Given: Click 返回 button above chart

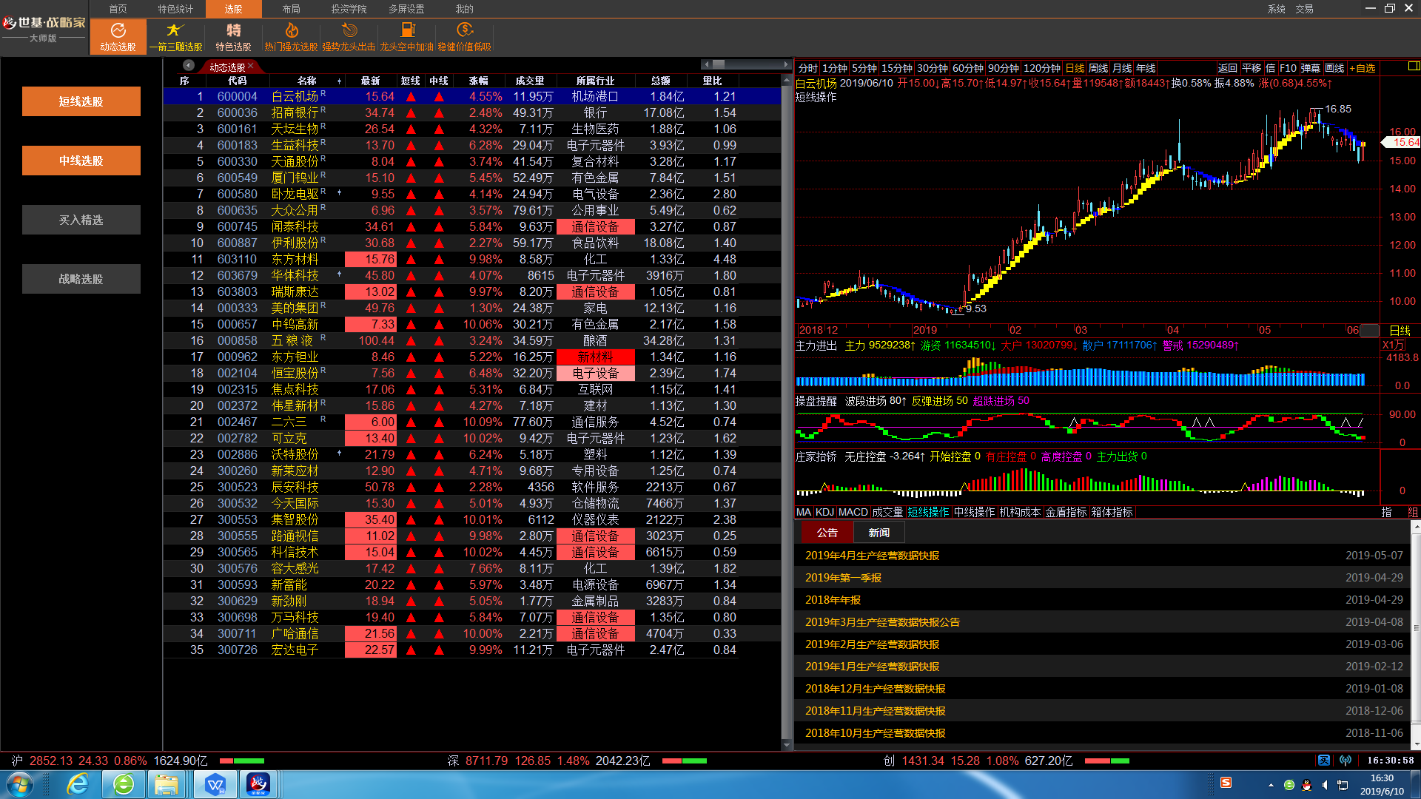Looking at the screenshot, I should coord(1228,68).
